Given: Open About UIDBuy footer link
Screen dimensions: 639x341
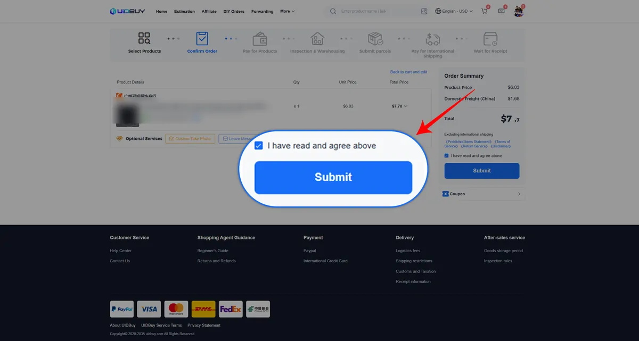Looking at the screenshot, I should coord(123,325).
